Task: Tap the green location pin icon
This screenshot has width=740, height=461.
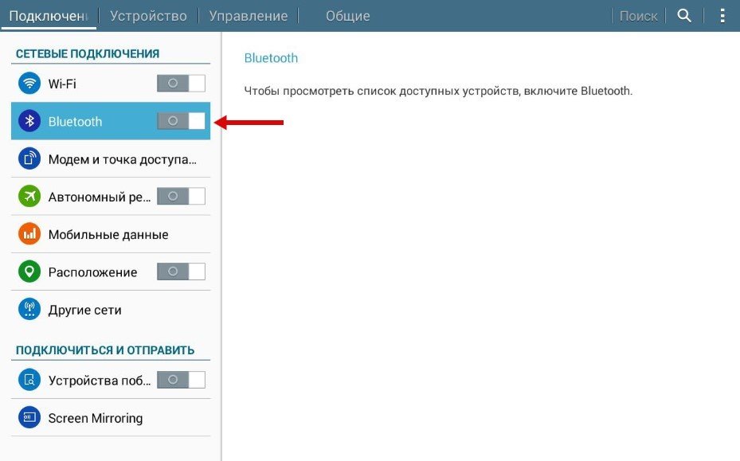Action: click(x=29, y=272)
